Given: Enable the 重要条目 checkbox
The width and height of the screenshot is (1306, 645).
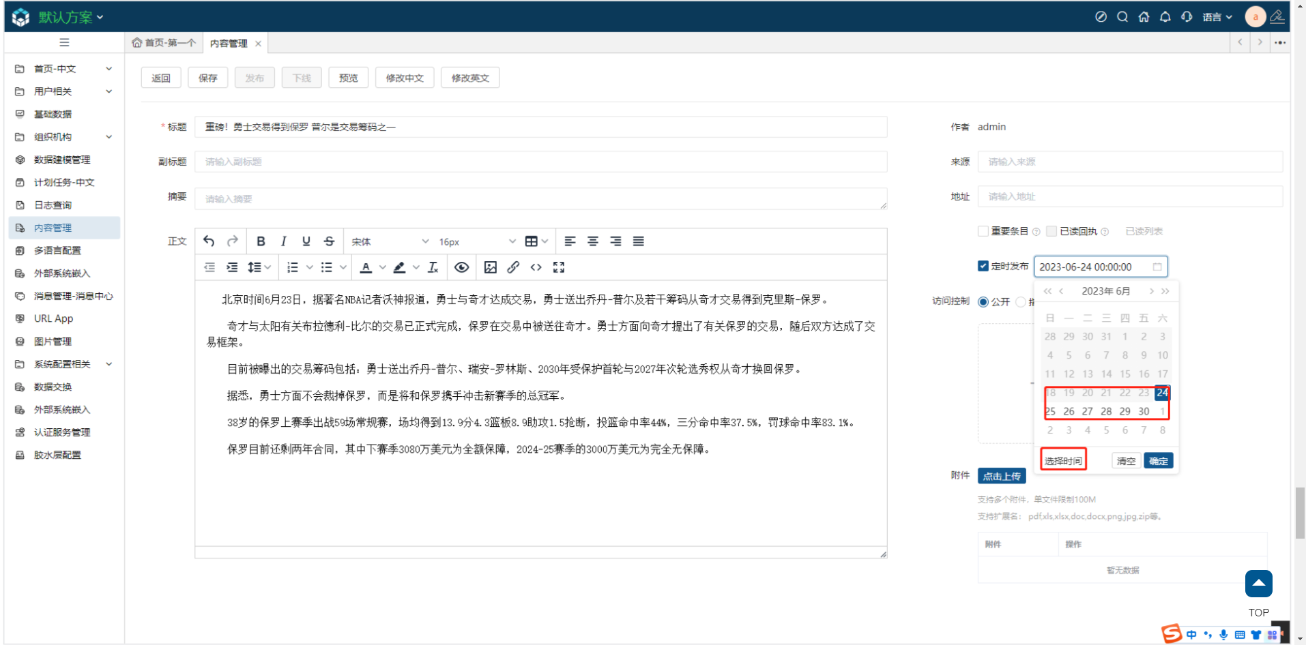Looking at the screenshot, I should pos(983,231).
